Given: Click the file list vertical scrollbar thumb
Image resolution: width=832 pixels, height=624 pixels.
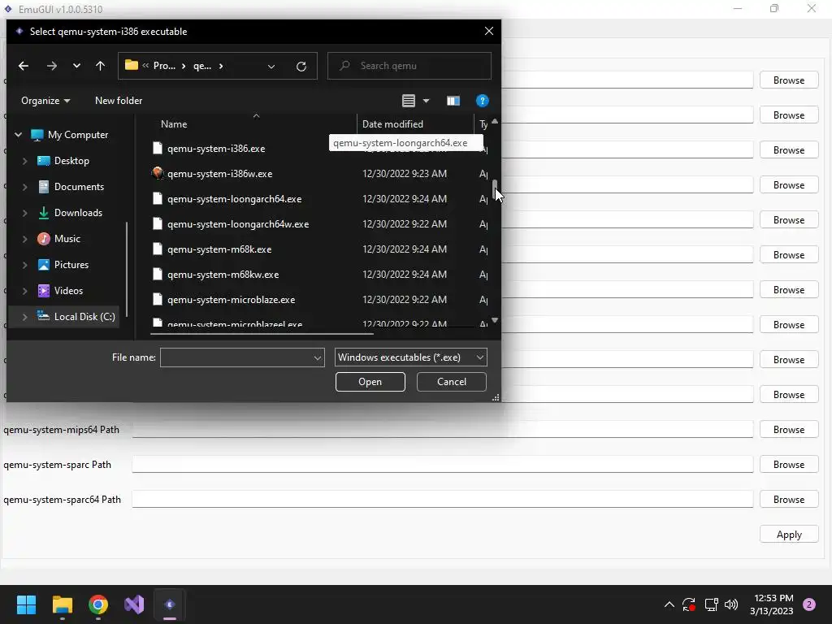Looking at the screenshot, I should click(495, 188).
